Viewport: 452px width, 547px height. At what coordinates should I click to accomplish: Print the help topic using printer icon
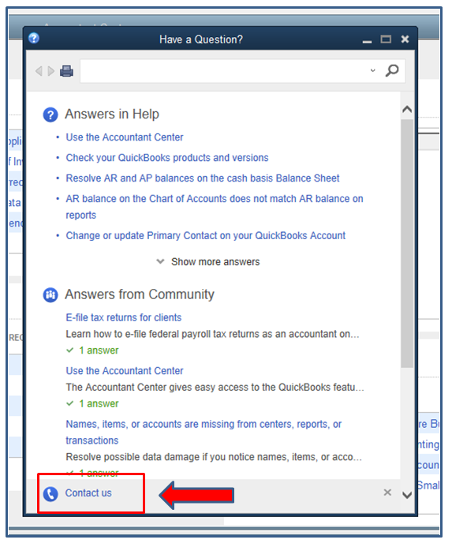pyautogui.click(x=66, y=71)
